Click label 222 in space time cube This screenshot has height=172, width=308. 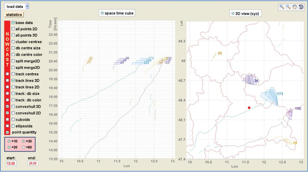click(x=146, y=62)
